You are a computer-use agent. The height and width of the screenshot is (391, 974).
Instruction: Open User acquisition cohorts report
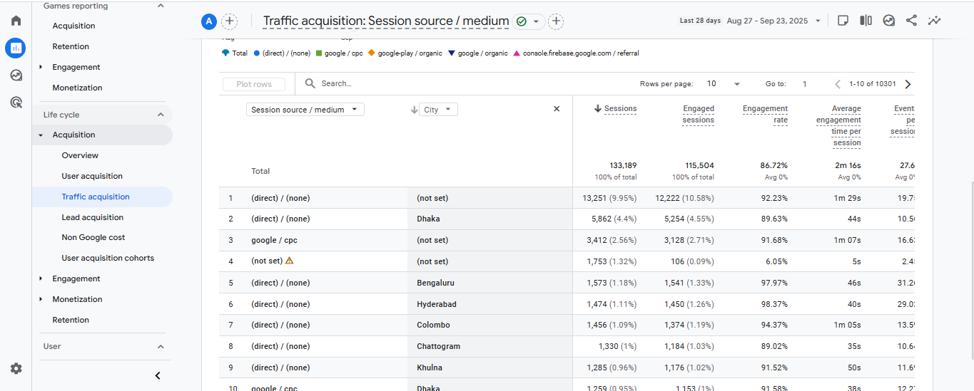tap(108, 258)
